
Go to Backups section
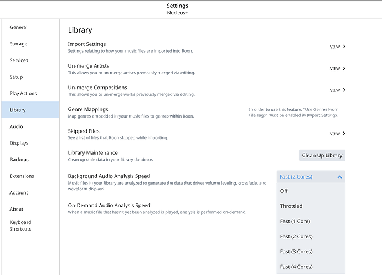click(30, 160)
